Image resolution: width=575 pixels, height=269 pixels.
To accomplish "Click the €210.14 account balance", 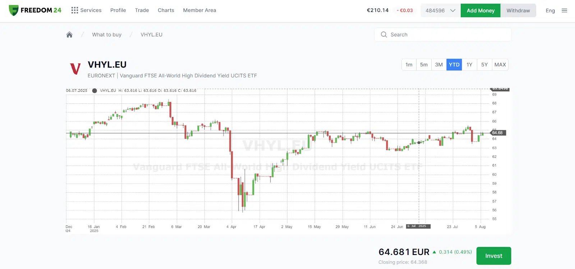I will (378, 10).
